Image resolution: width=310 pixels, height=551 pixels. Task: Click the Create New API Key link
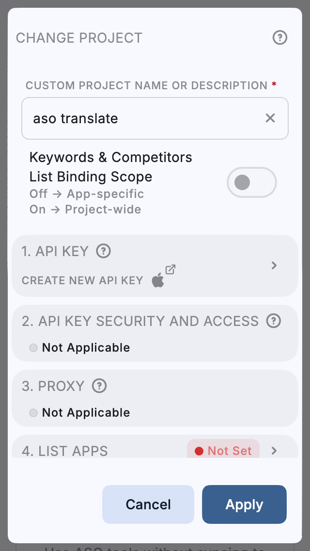coord(82,280)
